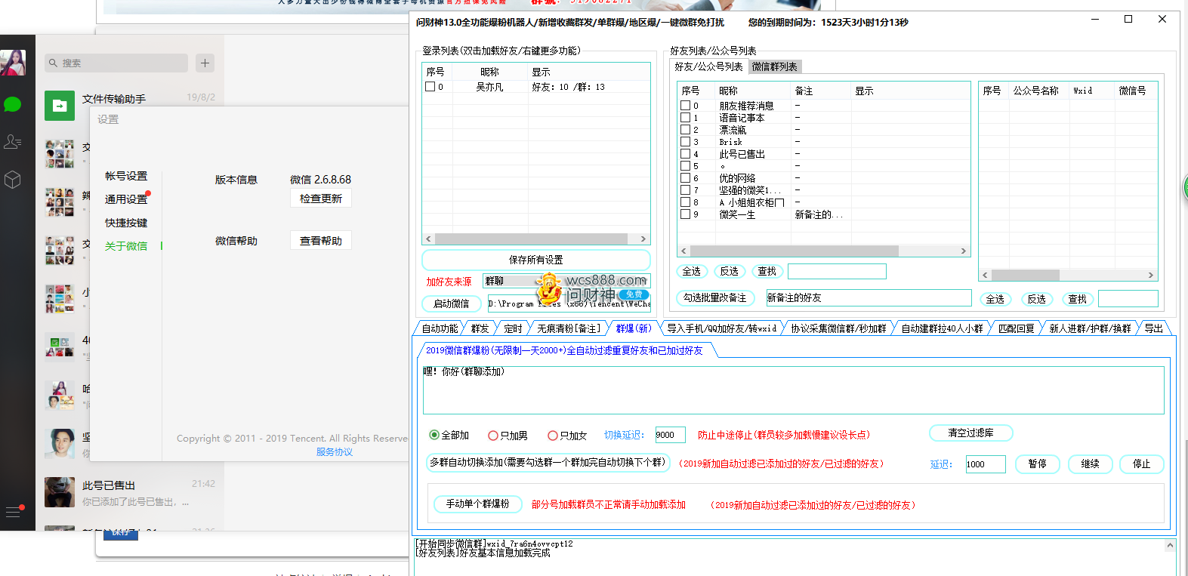Screen dimensions: 1188x576
Task: Click the 延迟 1000 input field
Action: 986,464
